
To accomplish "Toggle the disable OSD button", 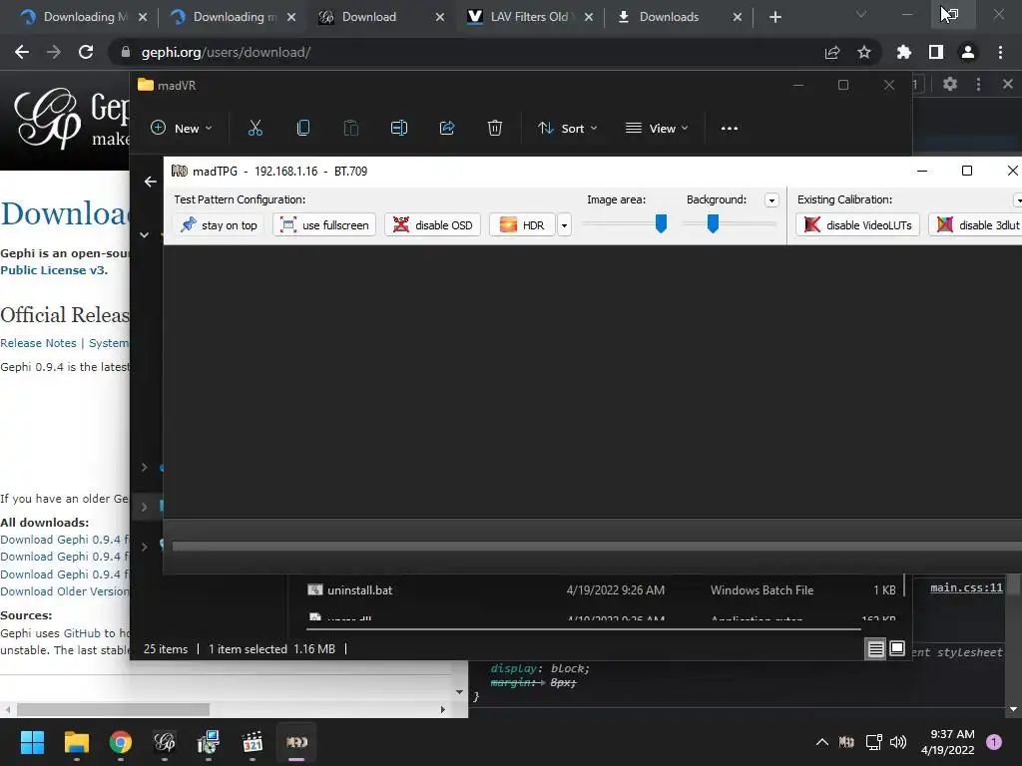I will 432,225.
